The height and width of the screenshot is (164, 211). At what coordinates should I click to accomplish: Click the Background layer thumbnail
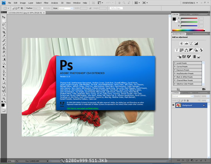[x=178, y=105]
